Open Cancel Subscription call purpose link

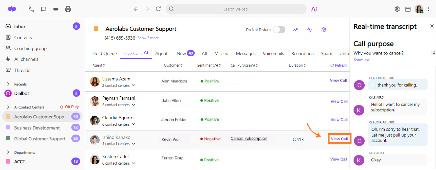point(249,139)
